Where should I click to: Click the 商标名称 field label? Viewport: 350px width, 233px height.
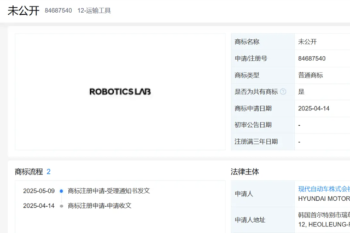tap(247, 42)
